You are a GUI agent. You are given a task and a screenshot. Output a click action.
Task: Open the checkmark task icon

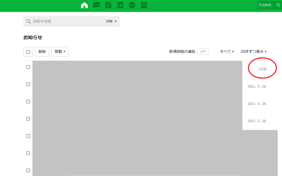(132, 5)
